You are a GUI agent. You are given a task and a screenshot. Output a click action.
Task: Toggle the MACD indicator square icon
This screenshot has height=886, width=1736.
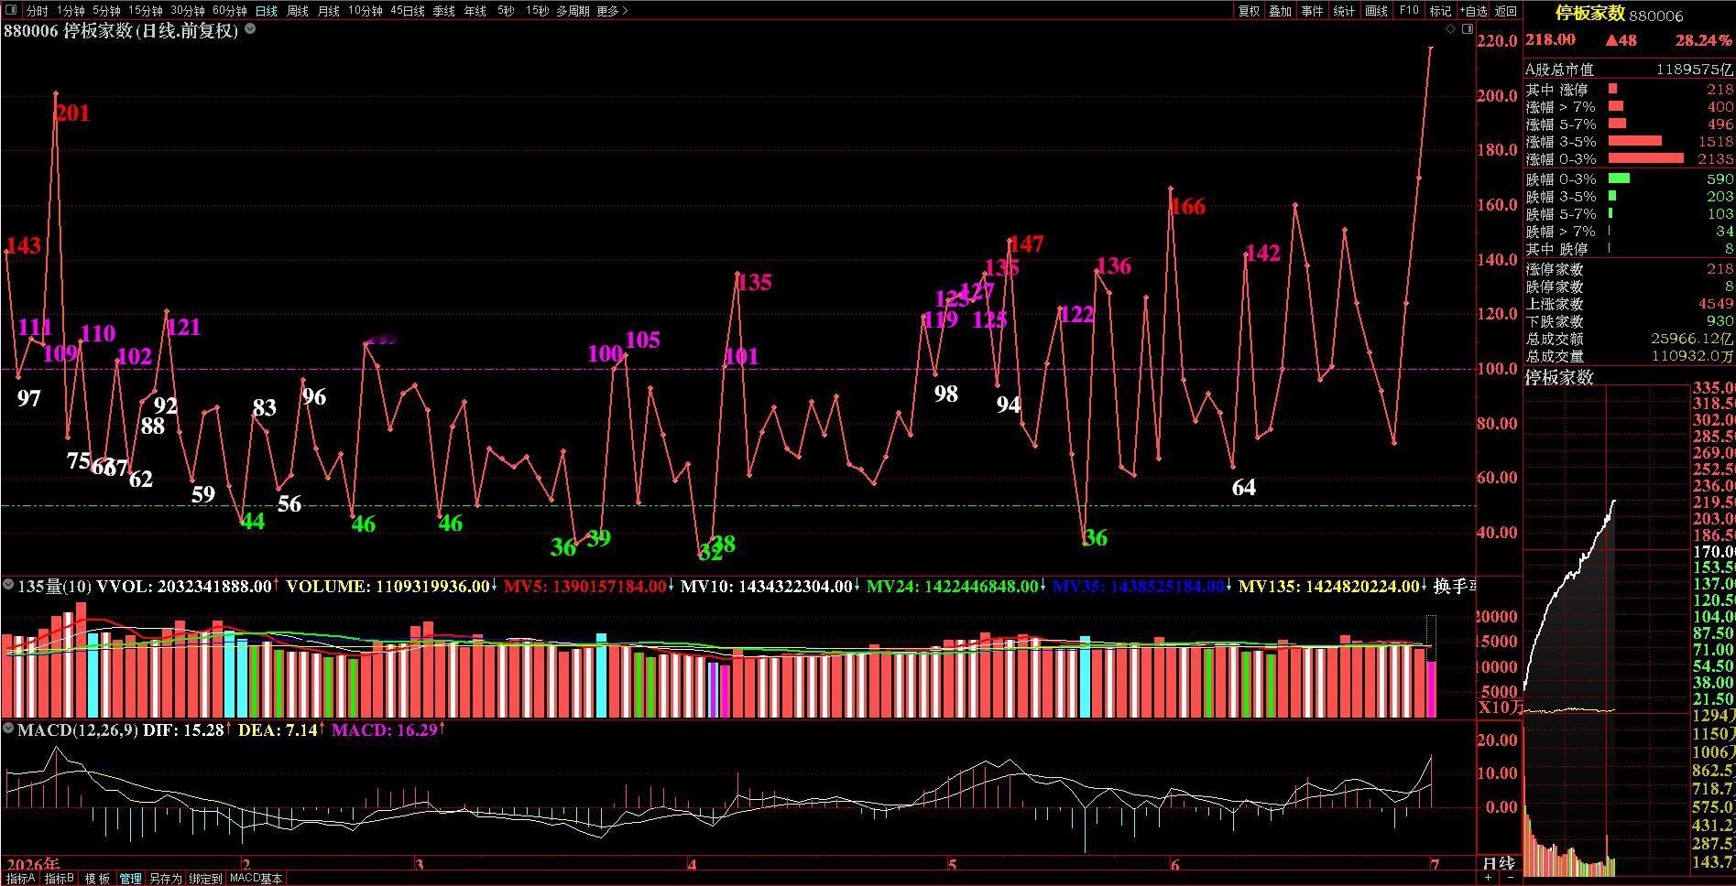(8, 729)
